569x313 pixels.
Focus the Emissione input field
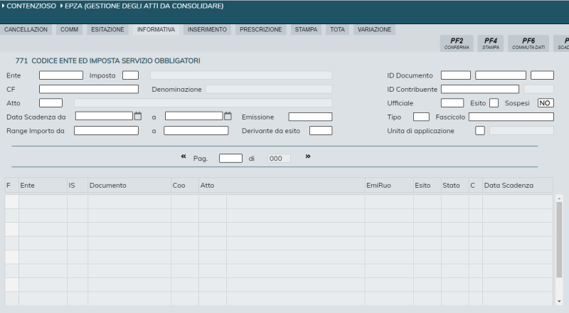click(x=310, y=117)
